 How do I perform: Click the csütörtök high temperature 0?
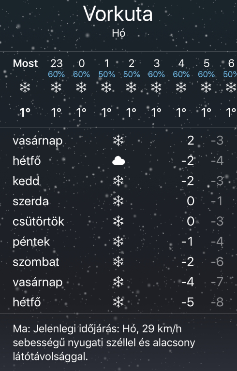(x=191, y=221)
